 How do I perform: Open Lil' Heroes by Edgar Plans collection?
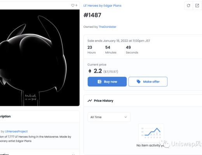click(102, 5)
